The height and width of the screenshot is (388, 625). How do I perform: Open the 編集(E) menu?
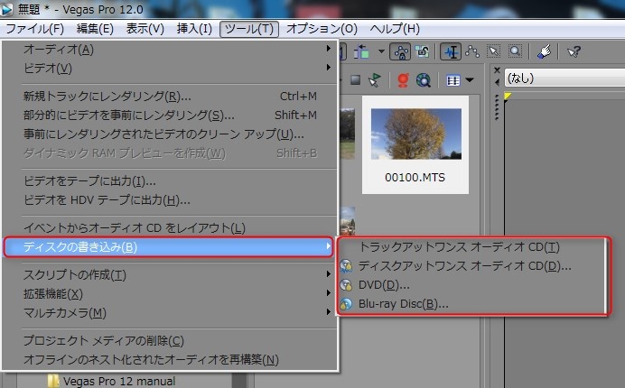point(95,29)
